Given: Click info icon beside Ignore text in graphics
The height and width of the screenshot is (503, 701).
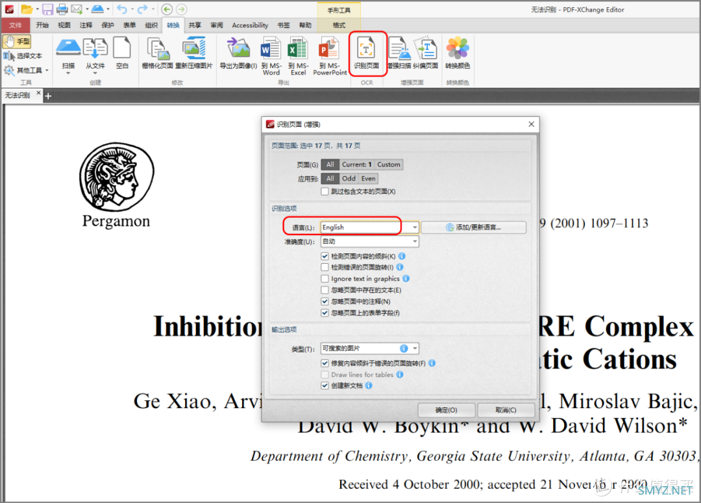Looking at the screenshot, I should [406, 278].
